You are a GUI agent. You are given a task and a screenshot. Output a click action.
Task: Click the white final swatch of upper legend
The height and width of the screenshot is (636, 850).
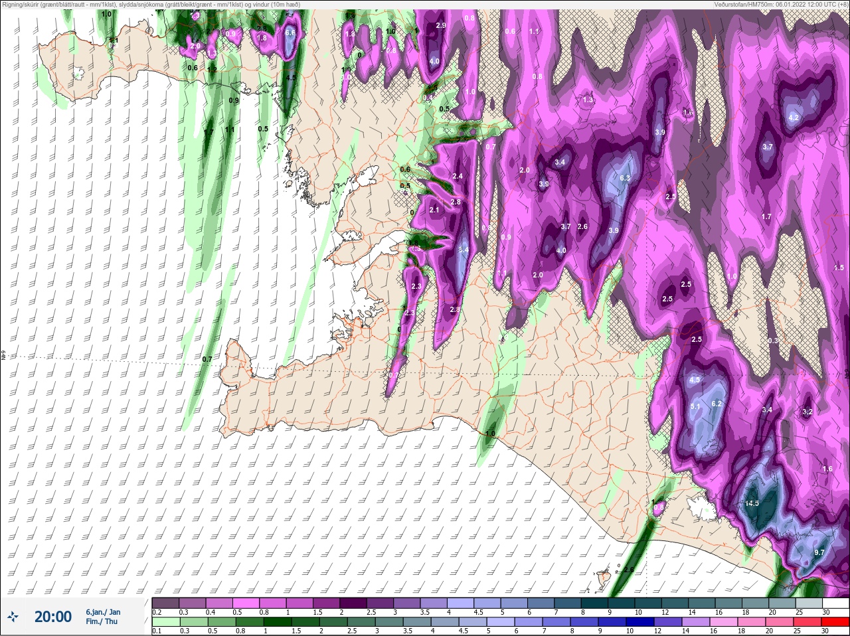click(835, 603)
